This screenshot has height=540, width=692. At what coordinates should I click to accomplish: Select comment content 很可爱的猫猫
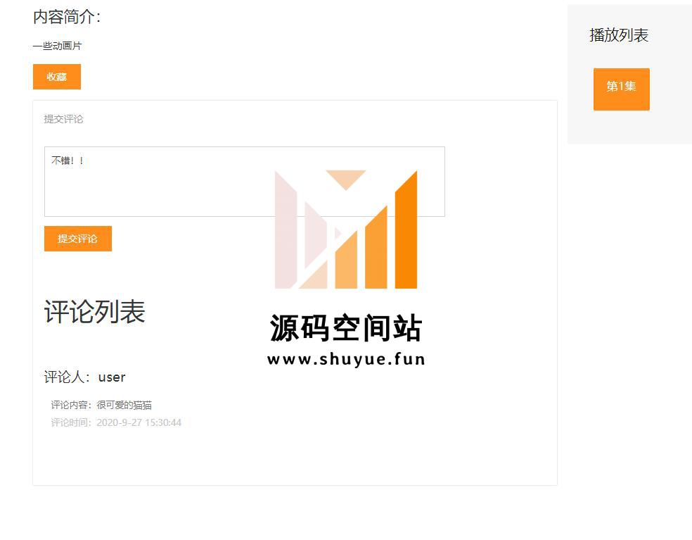pos(124,405)
